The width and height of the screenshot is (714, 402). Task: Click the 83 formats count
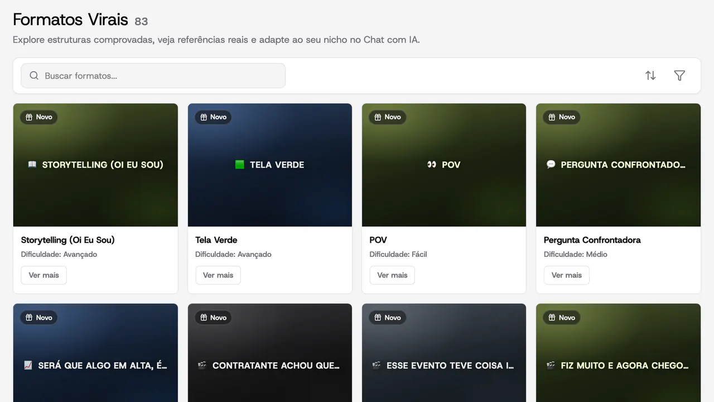tap(141, 21)
